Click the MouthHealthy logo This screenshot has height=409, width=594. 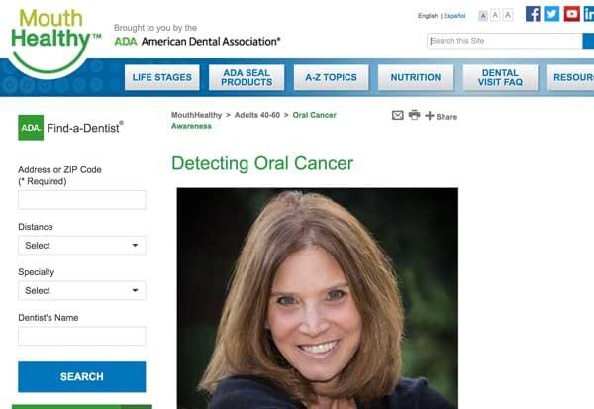(53, 40)
